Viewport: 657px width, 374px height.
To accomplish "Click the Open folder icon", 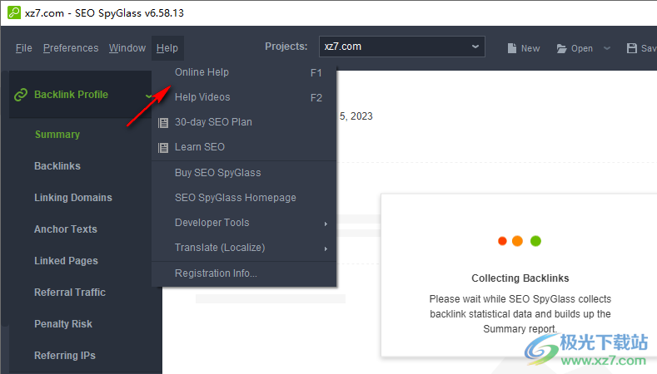I will click(561, 48).
